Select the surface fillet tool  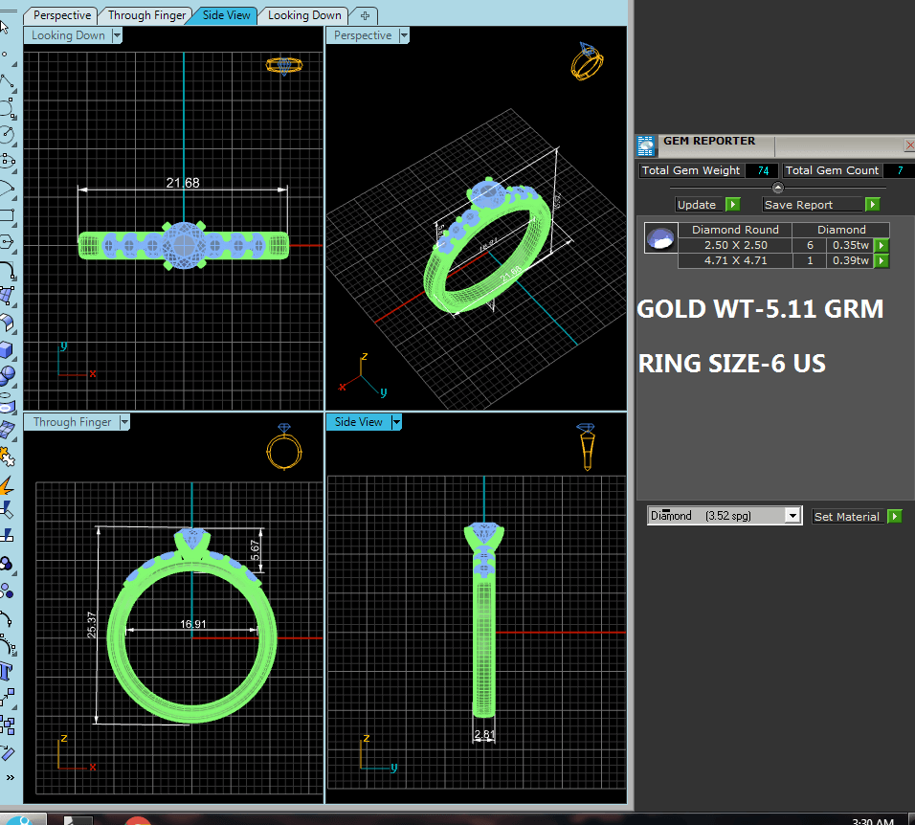[7, 323]
